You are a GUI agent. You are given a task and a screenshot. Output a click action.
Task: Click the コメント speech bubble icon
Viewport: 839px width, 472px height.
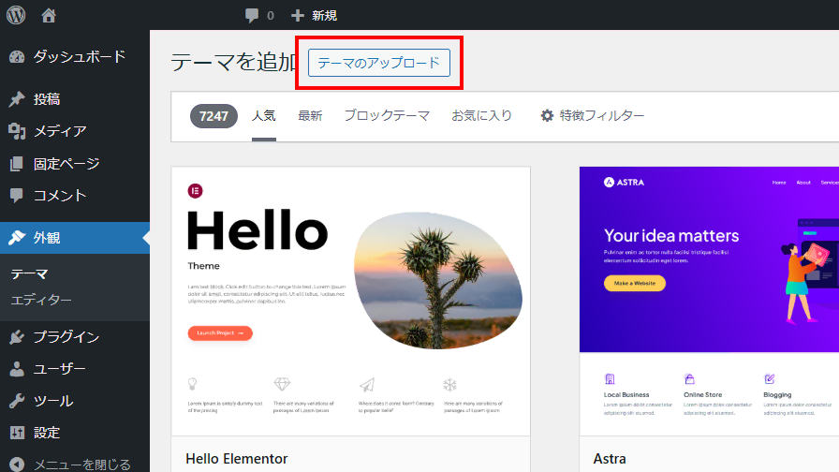pyautogui.click(x=17, y=196)
